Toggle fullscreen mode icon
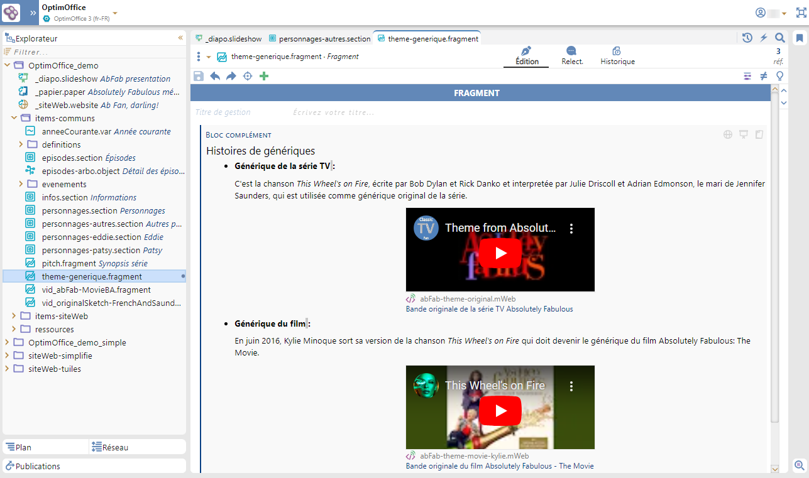This screenshot has width=809, height=478. tap(801, 13)
